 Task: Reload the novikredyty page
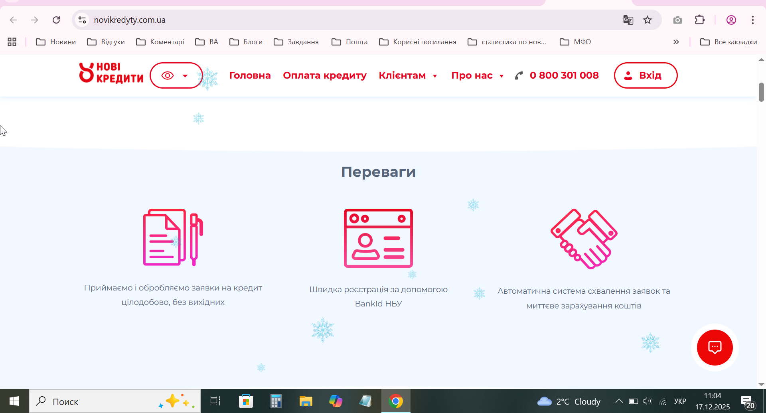coord(56,20)
